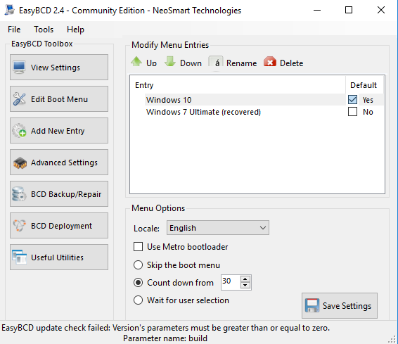The width and height of the screenshot is (398, 344).
Task: Open Advanced Settings in the toolbox
Action: pos(59,163)
